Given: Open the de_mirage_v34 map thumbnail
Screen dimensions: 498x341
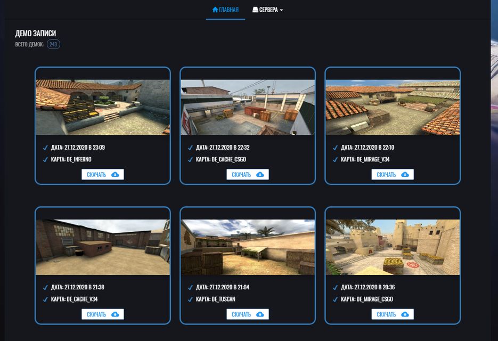Looking at the screenshot, I should [x=393, y=108].
